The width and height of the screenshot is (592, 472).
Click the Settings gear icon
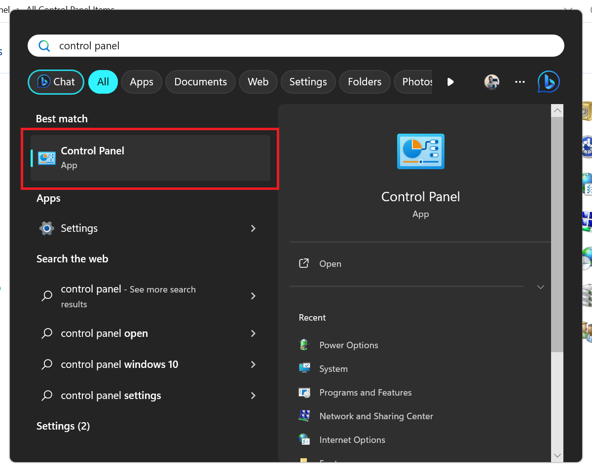(47, 228)
